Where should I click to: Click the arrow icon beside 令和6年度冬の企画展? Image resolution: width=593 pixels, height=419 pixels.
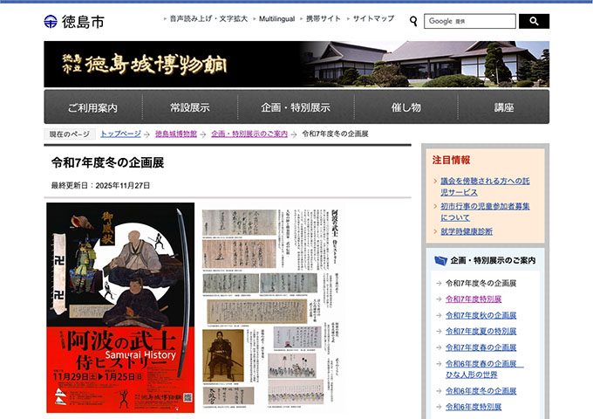pos(439,391)
